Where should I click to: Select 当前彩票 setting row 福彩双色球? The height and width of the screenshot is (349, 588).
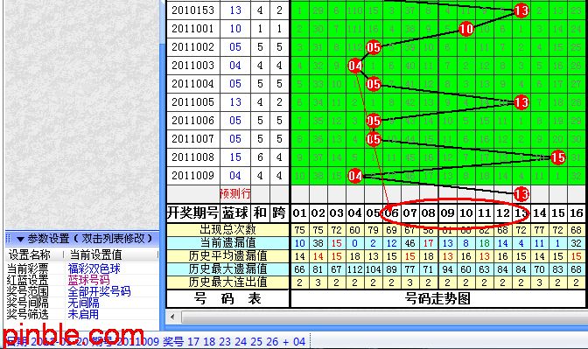click(82, 269)
